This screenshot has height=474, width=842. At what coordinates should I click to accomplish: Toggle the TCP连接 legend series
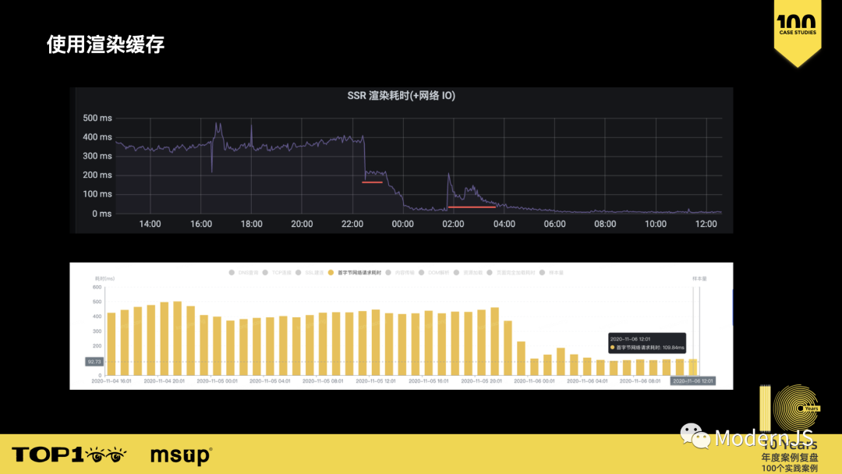[x=277, y=273]
